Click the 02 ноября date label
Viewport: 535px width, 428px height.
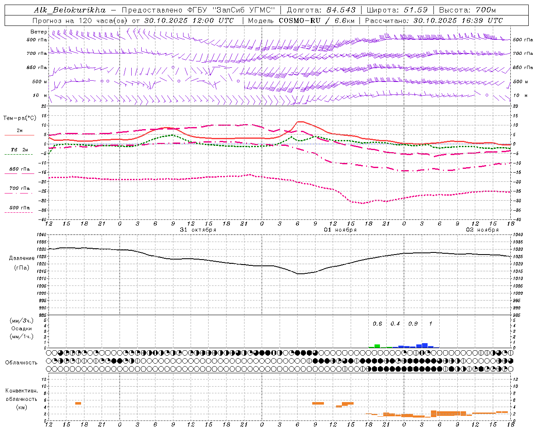pos(482,230)
